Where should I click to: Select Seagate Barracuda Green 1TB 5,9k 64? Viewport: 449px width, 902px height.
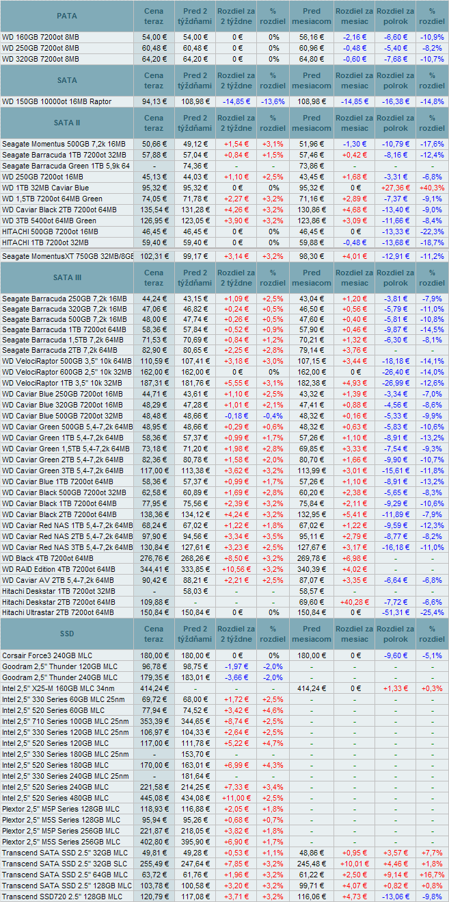[x=66, y=166]
